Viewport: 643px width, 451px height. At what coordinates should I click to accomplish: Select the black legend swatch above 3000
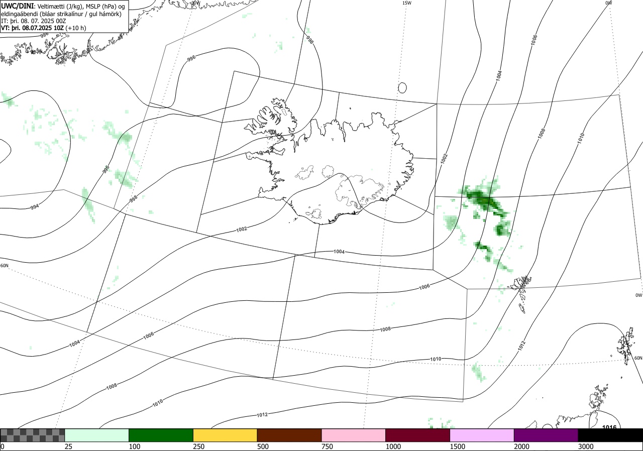[610, 435]
